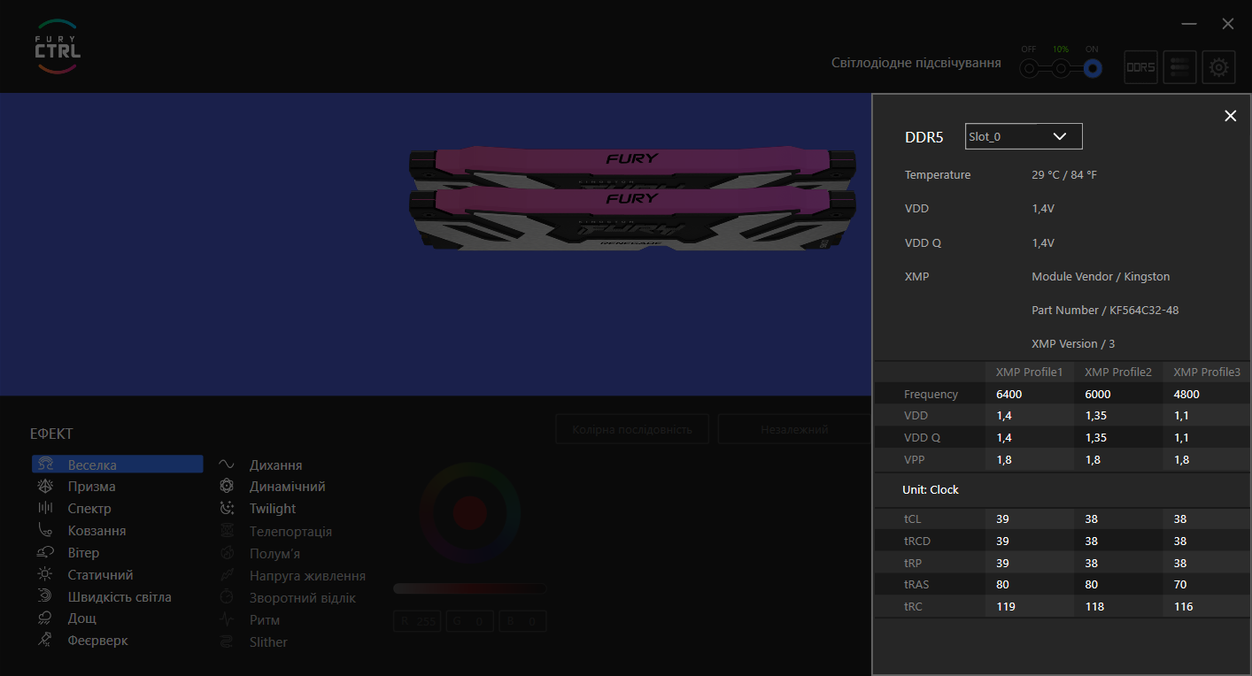Click the Frequency row label

coord(931,395)
